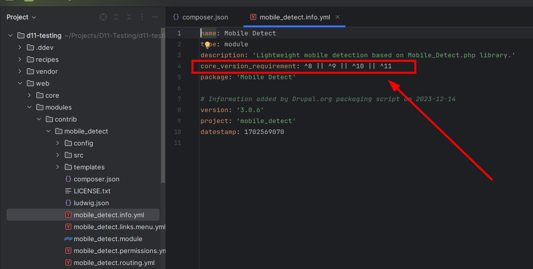Hide the Project tool window
533x269 pixels.
[155, 17]
